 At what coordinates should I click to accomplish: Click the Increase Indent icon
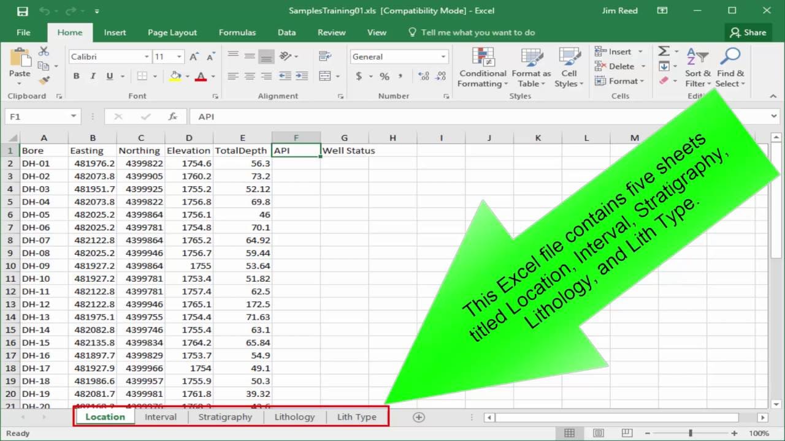pos(302,76)
